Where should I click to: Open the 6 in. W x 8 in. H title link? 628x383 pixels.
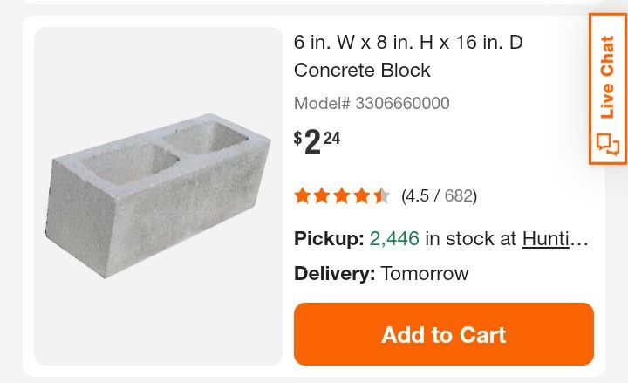tap(408, 42)
